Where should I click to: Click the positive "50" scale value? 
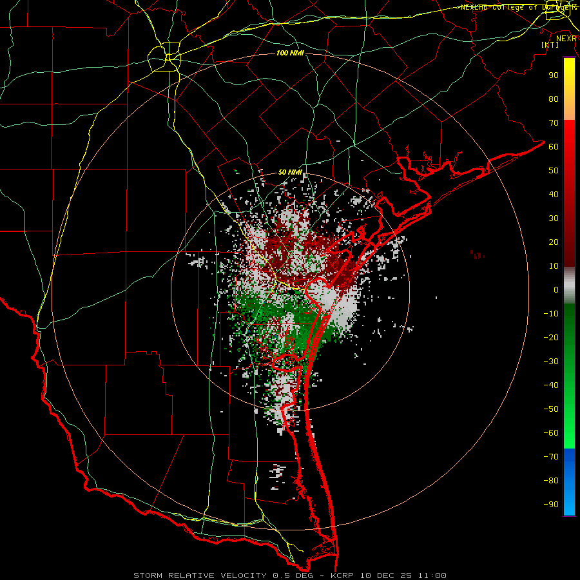554,171
